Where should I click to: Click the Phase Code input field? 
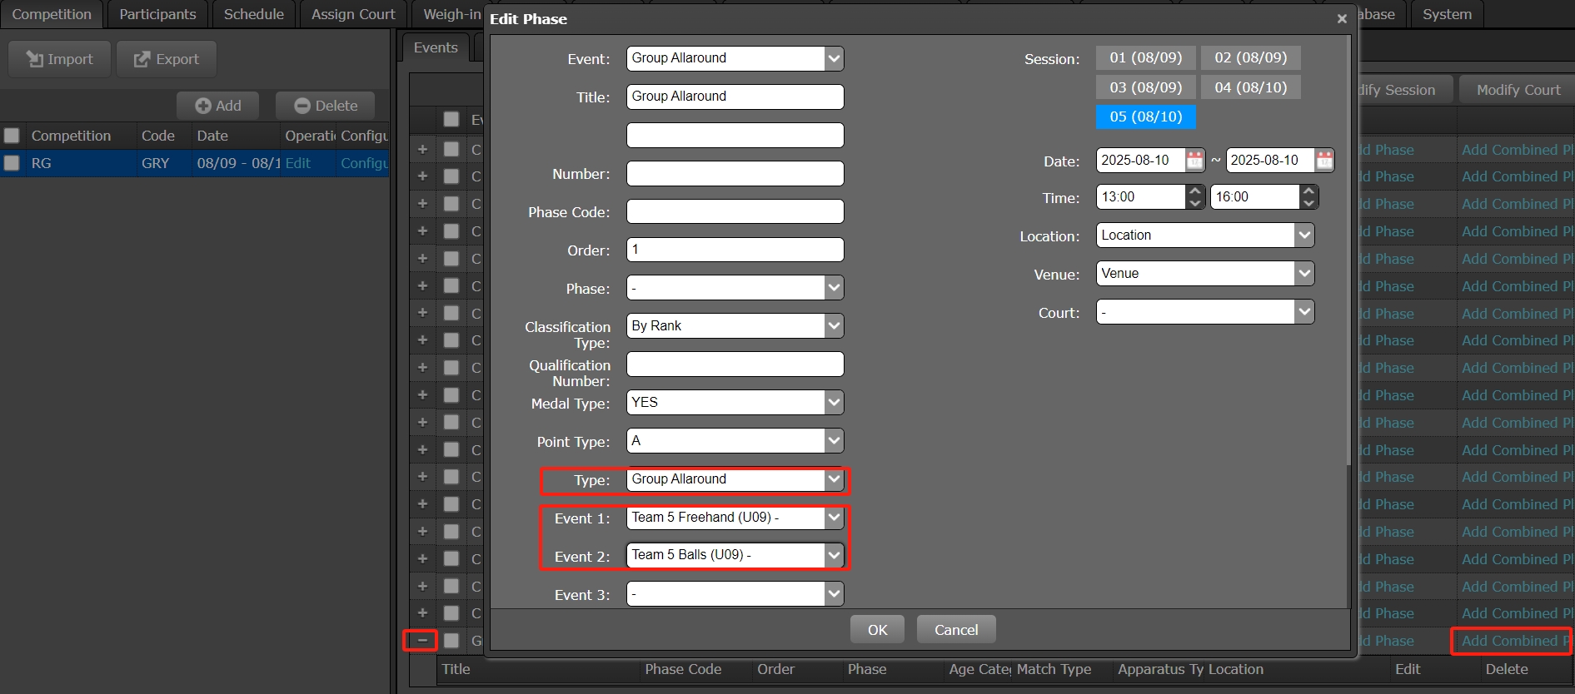click(735, 212)
